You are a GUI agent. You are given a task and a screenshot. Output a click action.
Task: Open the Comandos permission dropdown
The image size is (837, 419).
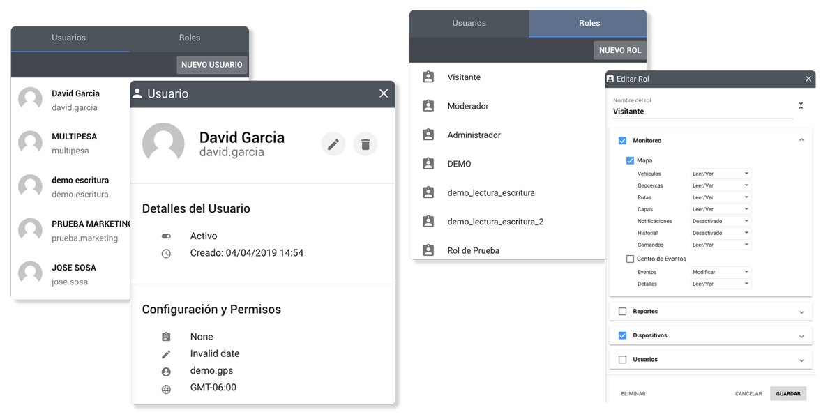click(721, 245)
